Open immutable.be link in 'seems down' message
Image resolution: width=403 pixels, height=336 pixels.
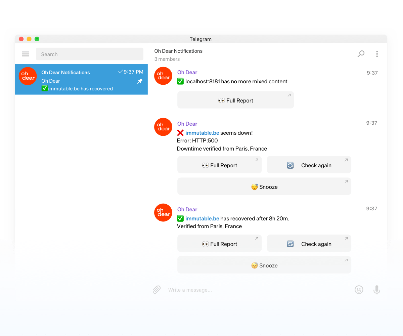tap(202, 133)
